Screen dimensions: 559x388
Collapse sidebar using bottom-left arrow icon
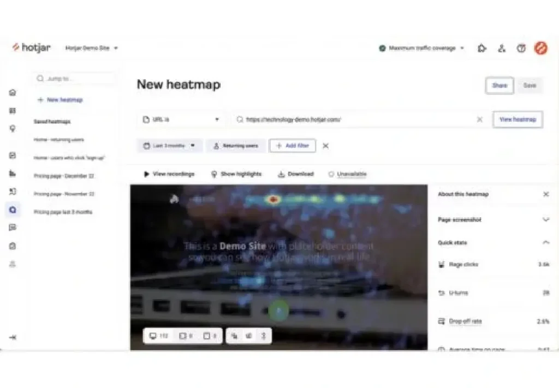point(13,337)
